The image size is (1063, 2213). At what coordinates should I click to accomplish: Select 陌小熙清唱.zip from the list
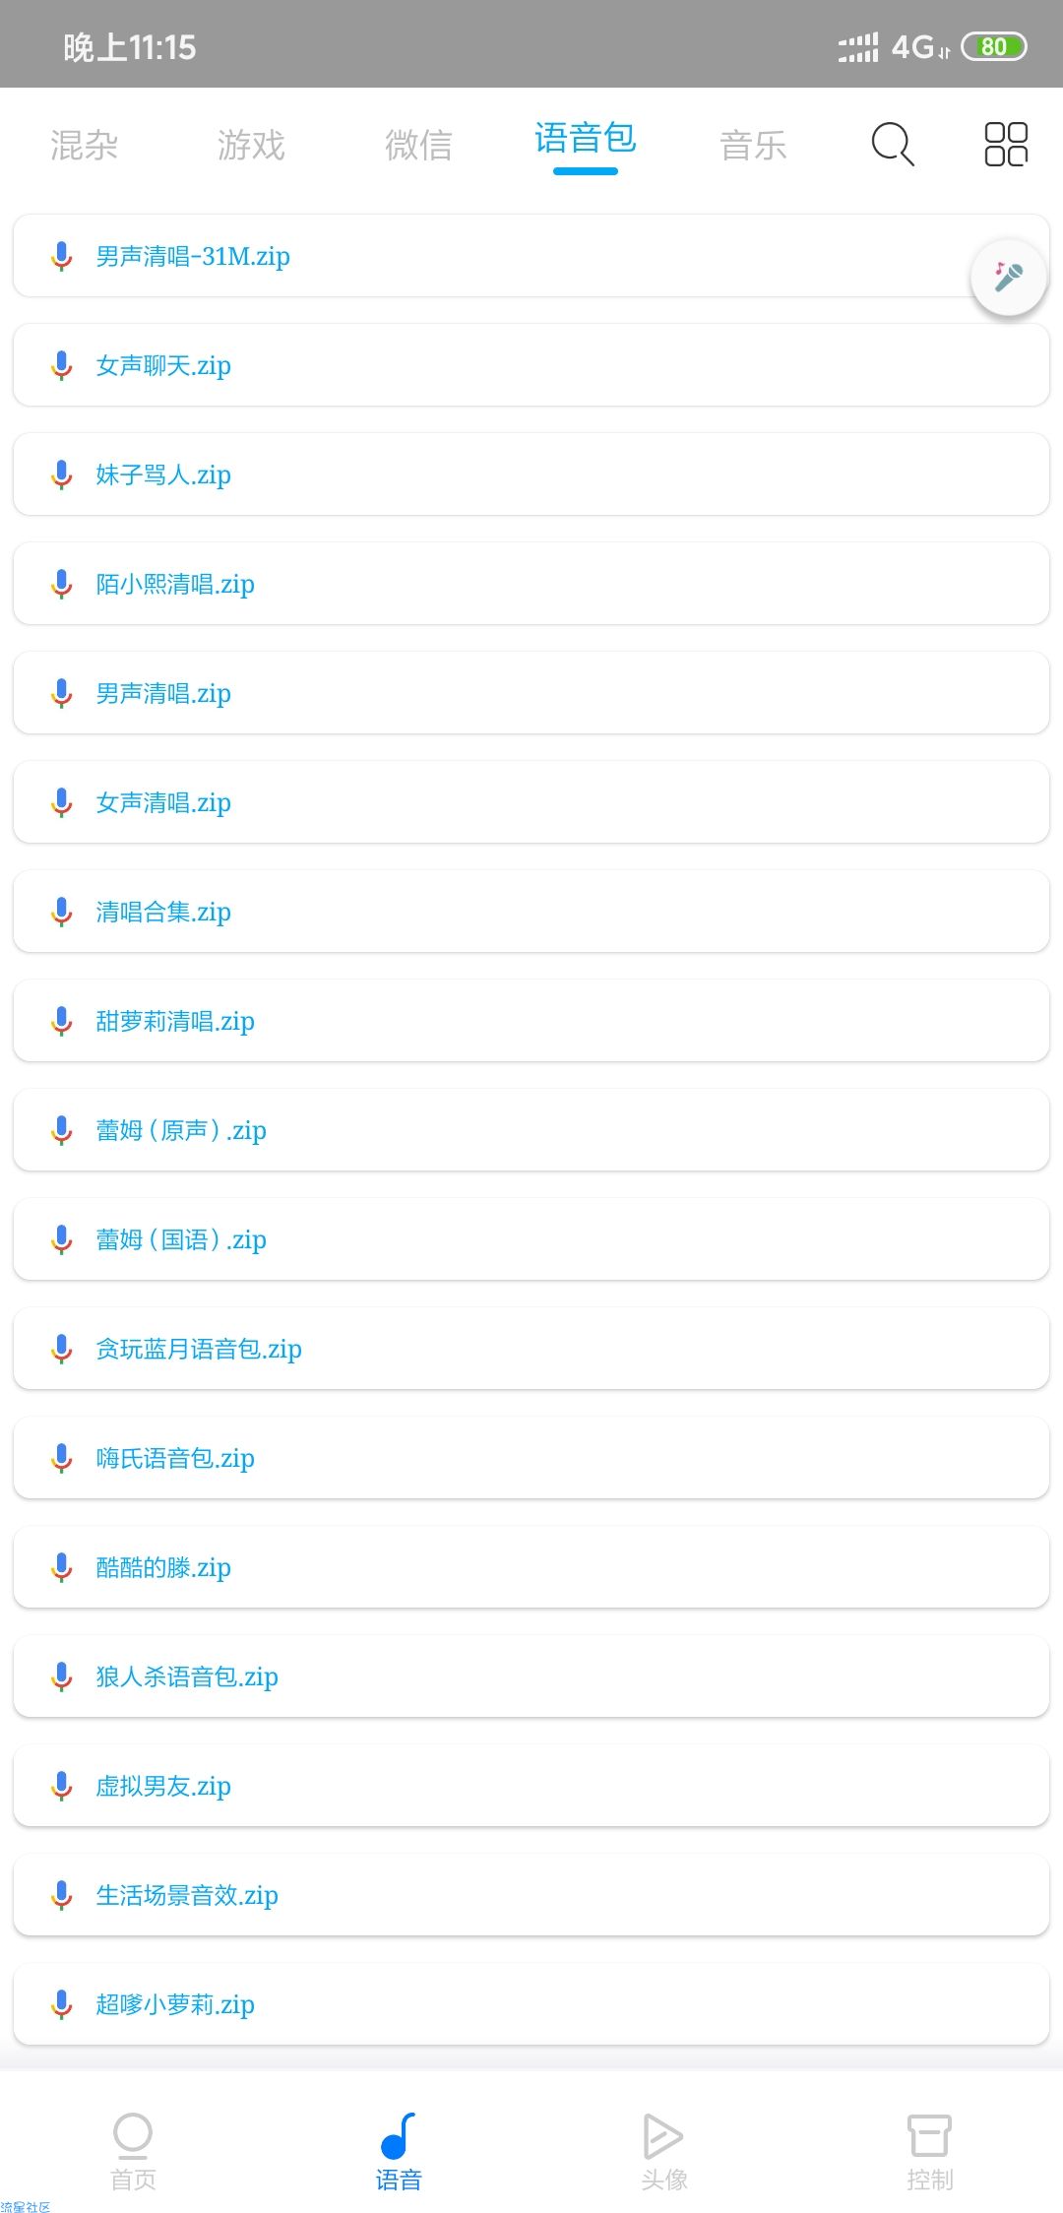(531, 584)
